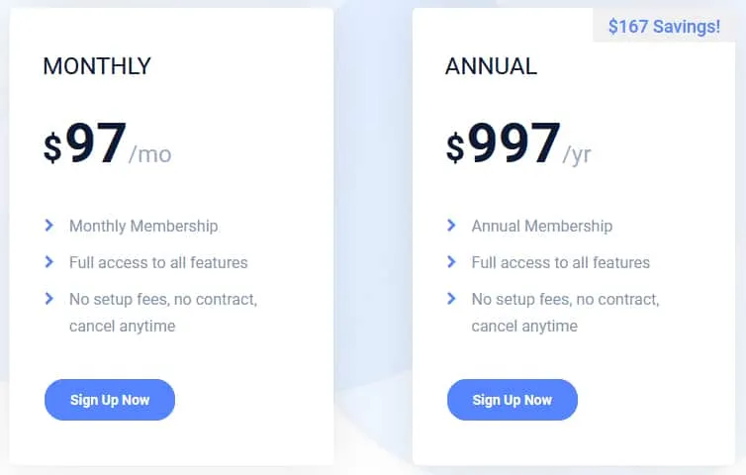The height and width of the screenshot is (475, 746).
Task: Click the /yr label beside annual price
Action: pos(577,154)
